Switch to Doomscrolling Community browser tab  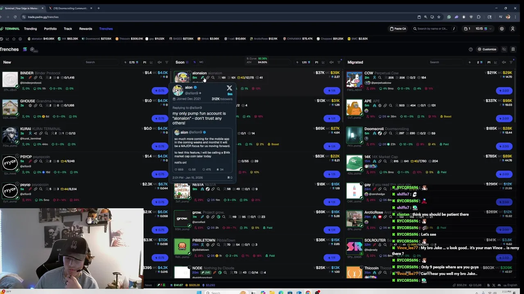(x=70, y=8)
